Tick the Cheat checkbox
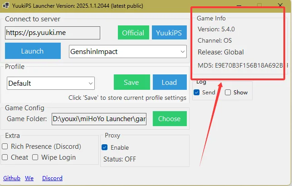Image resolution: width=292 pixels, height=186 pixels. [x=5, y=157]
